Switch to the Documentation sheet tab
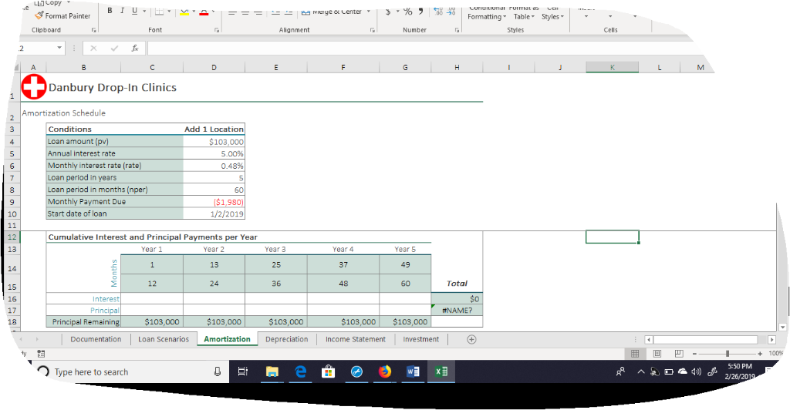The height and width of the screenshot is (410, 790). tap(96, 340)
